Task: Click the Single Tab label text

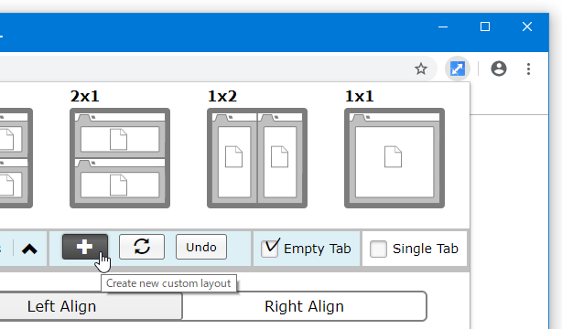Action: (425, 249)
